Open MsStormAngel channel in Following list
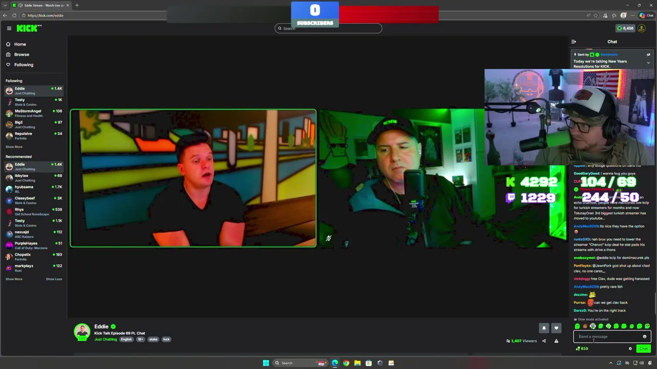This screenshot has width=657, height=369. (33, 113)
